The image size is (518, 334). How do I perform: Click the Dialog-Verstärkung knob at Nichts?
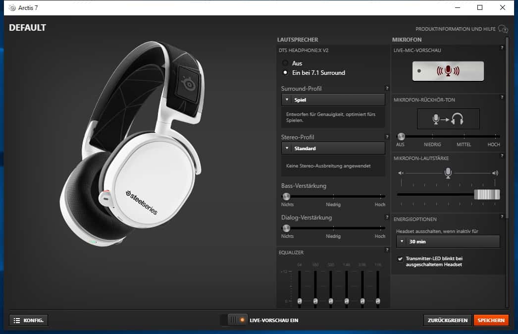[x=286, y=228]
